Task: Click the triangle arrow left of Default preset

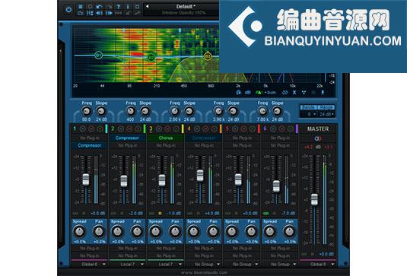Action: coord(147,6)
